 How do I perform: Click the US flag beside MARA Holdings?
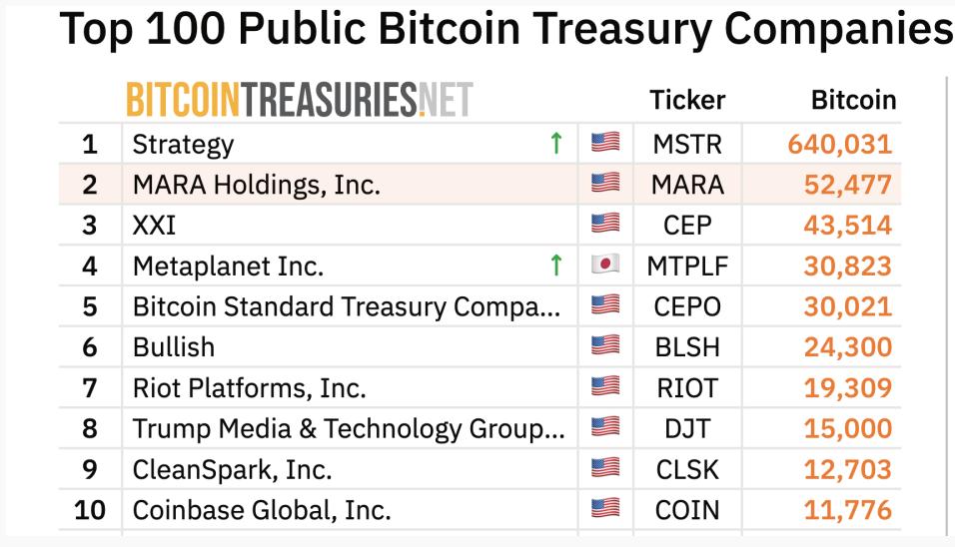[605, 185]
